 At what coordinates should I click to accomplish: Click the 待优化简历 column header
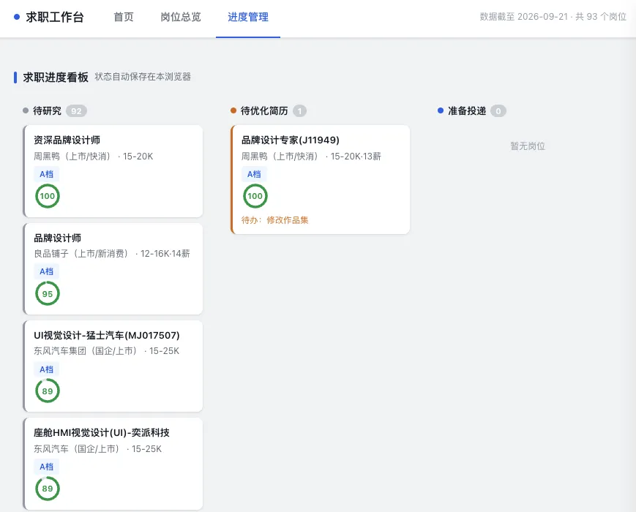coord(264,110)
